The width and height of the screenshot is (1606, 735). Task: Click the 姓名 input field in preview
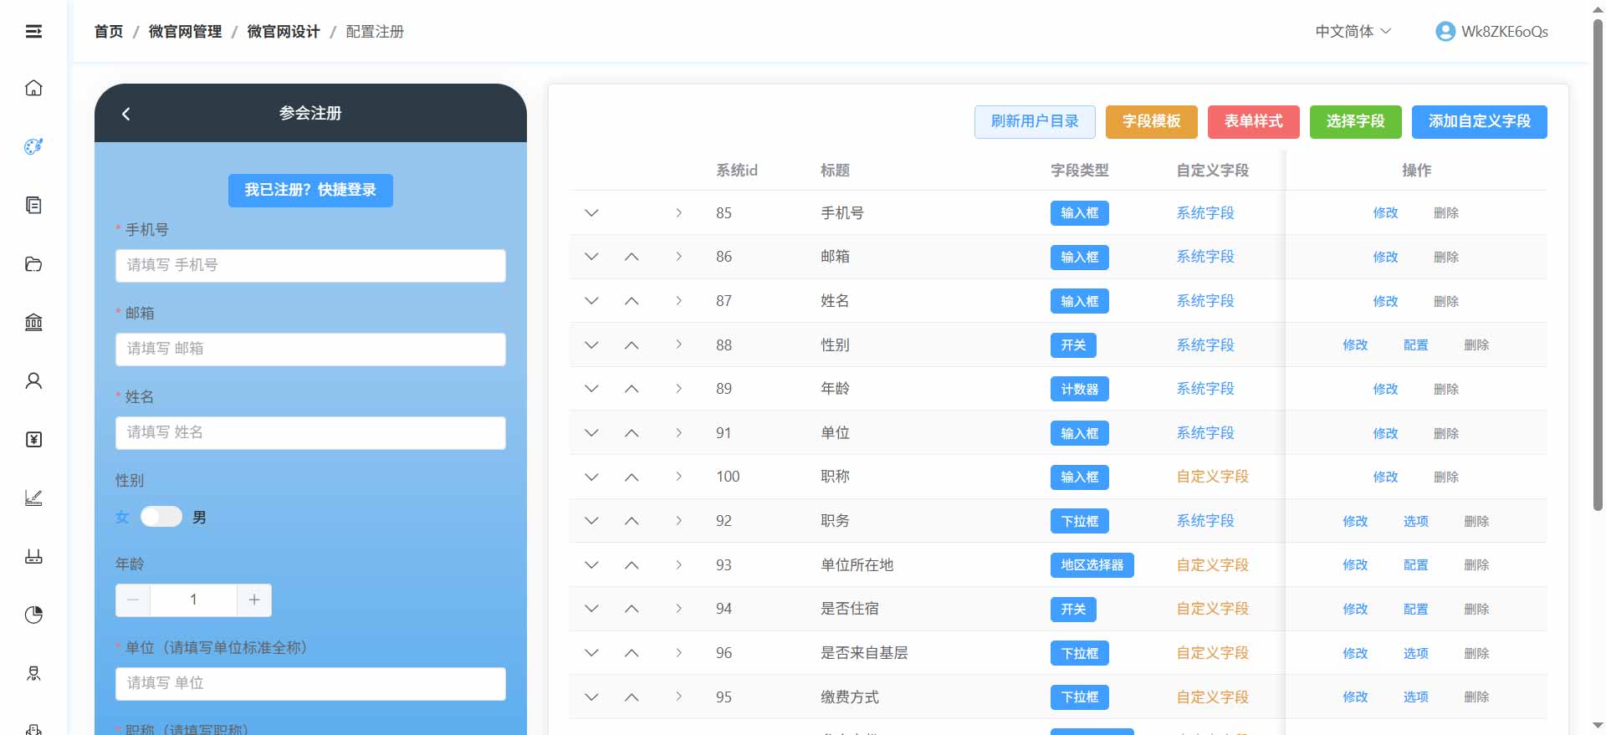[310, 432]
